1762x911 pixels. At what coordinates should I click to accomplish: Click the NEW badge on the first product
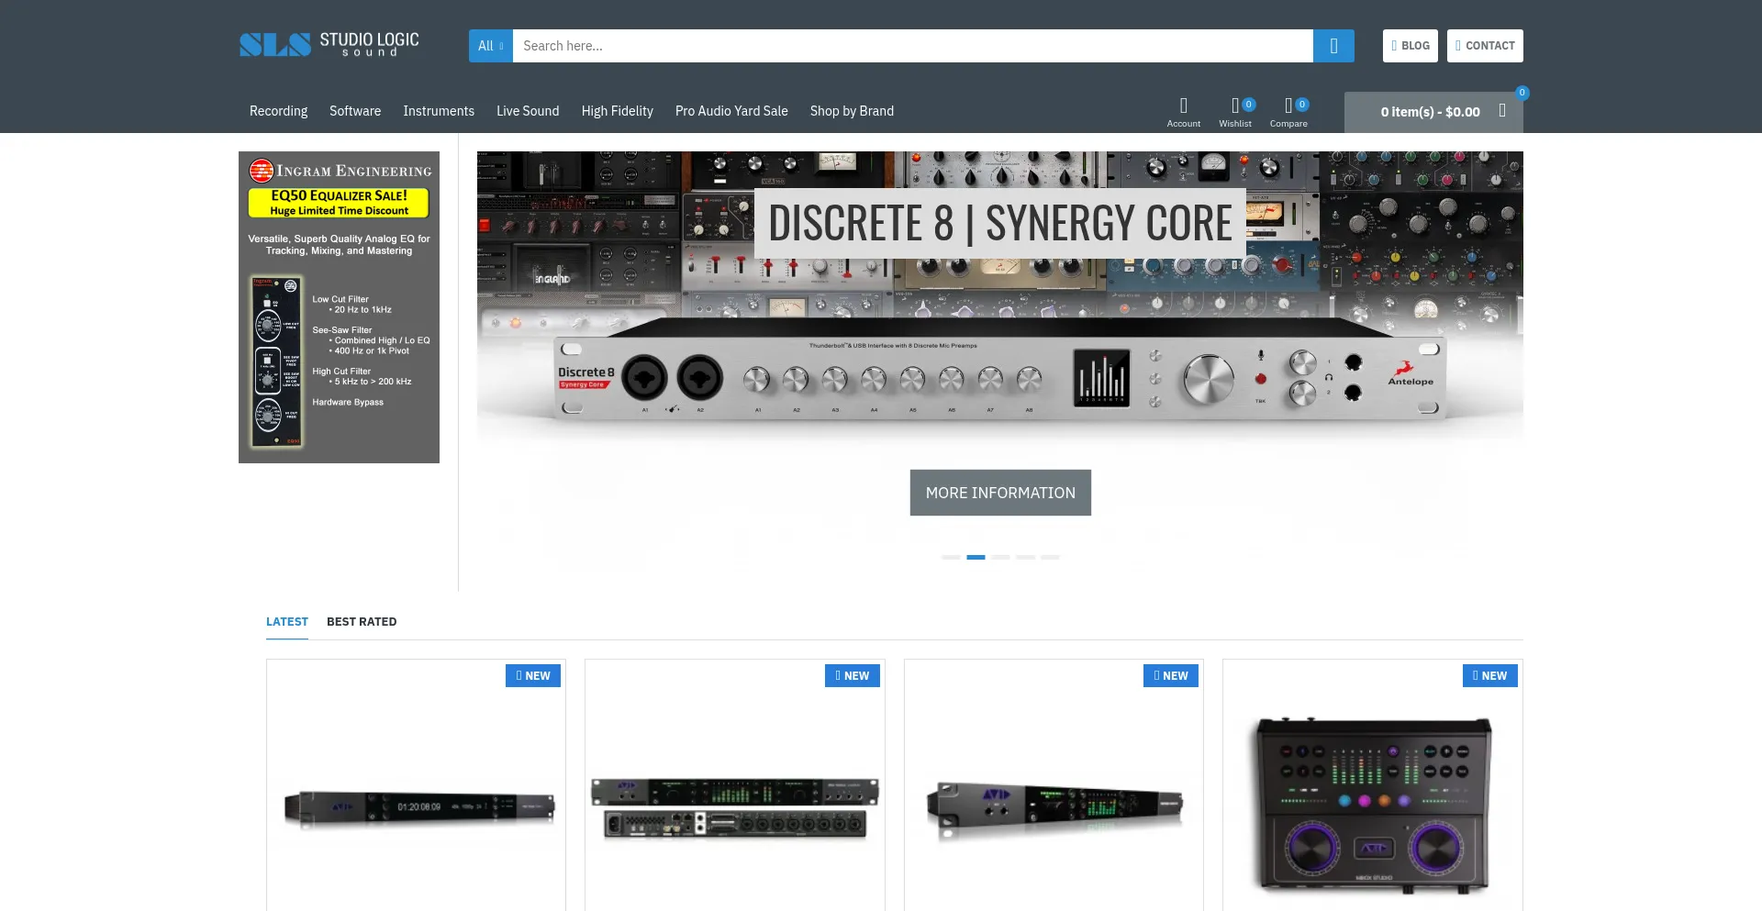[x=533, y=675]
